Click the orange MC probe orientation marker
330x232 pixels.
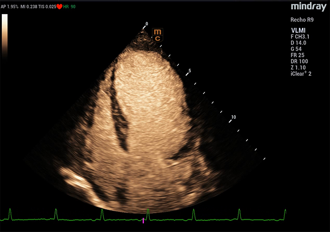(x=157, y=35)
